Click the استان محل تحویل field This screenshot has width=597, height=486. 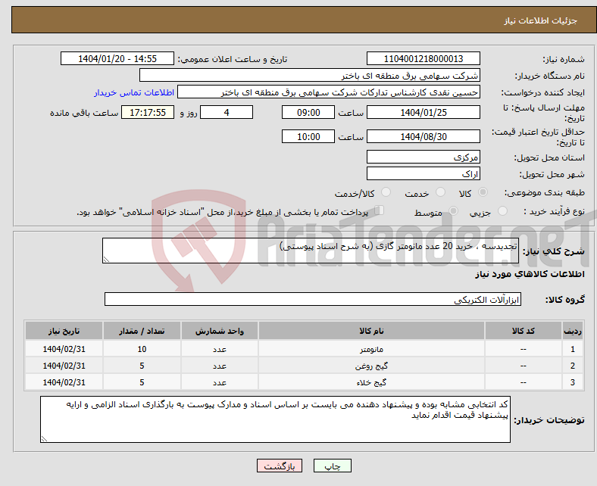(423, 157)
